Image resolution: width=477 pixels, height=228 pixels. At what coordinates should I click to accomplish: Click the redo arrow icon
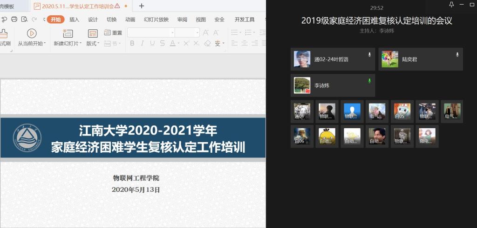tap(34, 20)
